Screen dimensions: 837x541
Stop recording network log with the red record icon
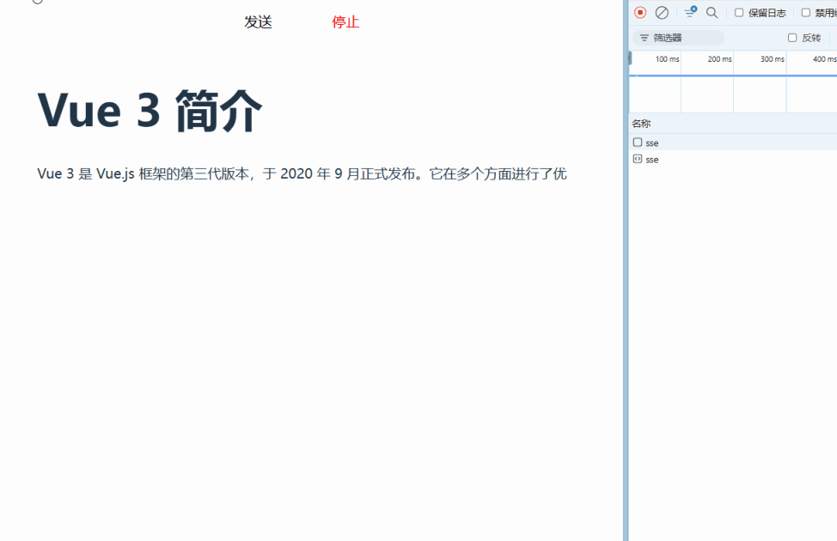tap(640, 12)
